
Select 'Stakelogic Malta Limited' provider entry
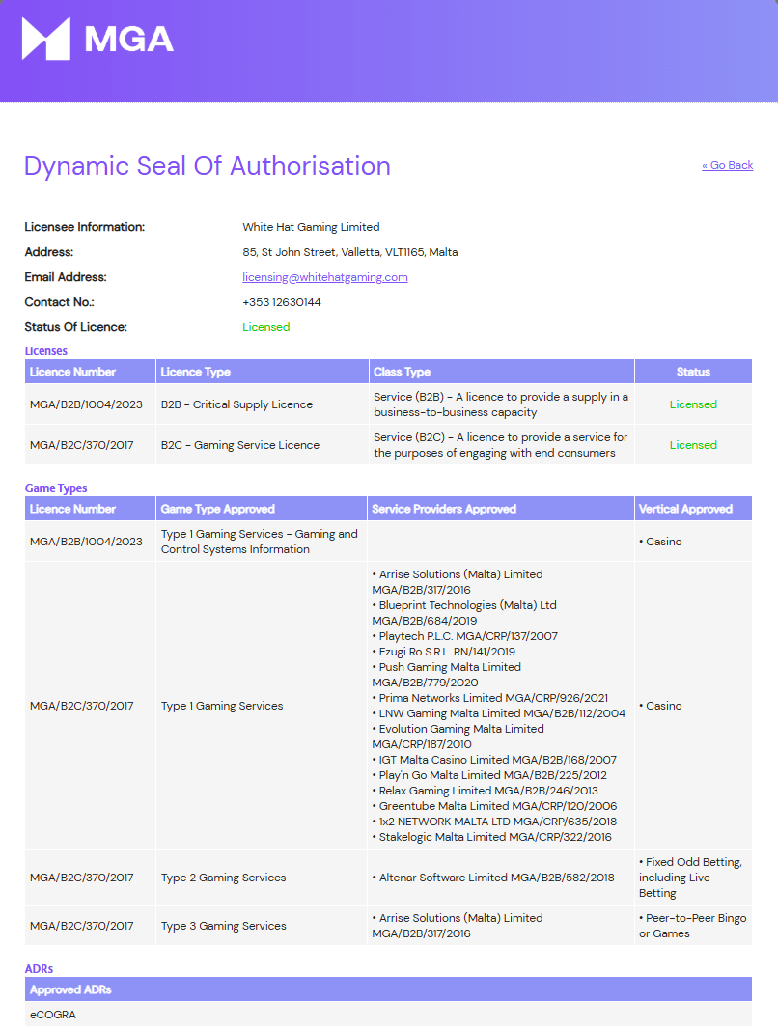point(492,837)
